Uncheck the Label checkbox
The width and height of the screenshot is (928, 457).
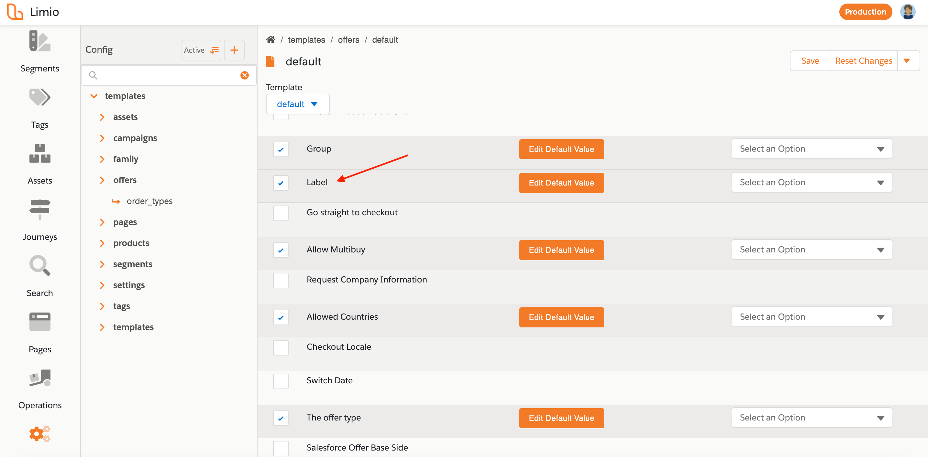click(281, 183)
